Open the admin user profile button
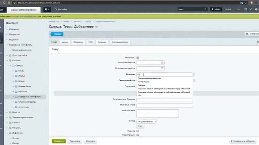The height and width of the screenshot is (145, 259). click(216, 9)
